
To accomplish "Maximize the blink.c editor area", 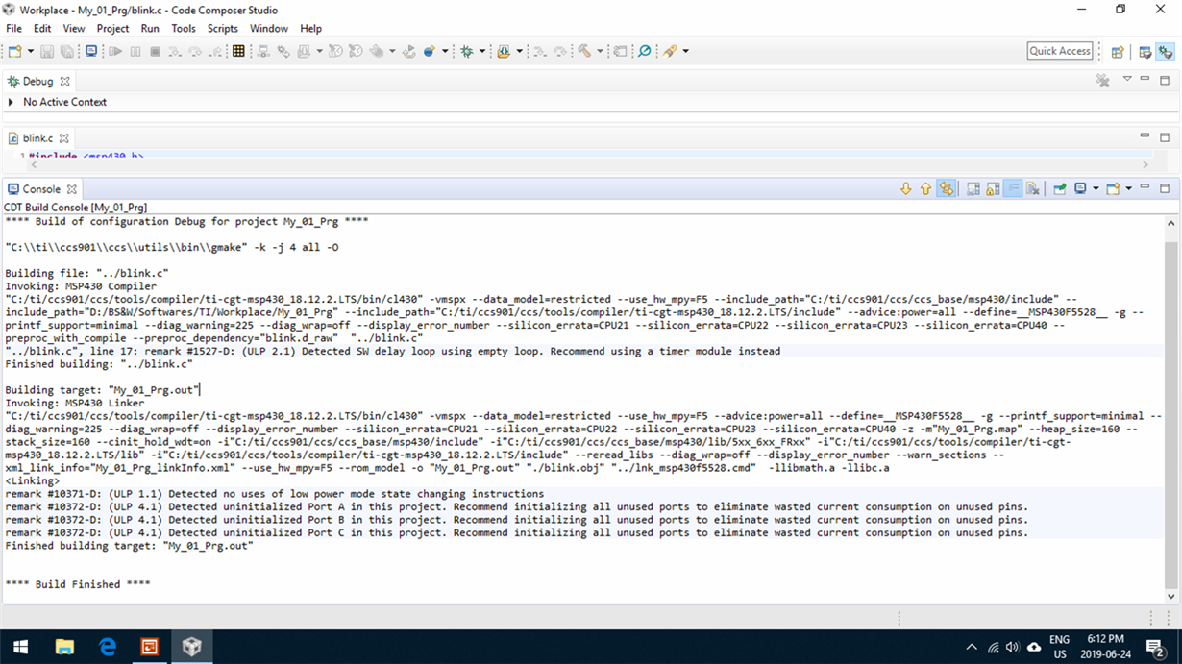I will point(1165,137).
